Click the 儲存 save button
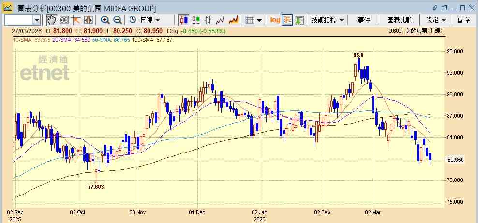The width and height of the screenshot is (478, 223). (463, 20)
